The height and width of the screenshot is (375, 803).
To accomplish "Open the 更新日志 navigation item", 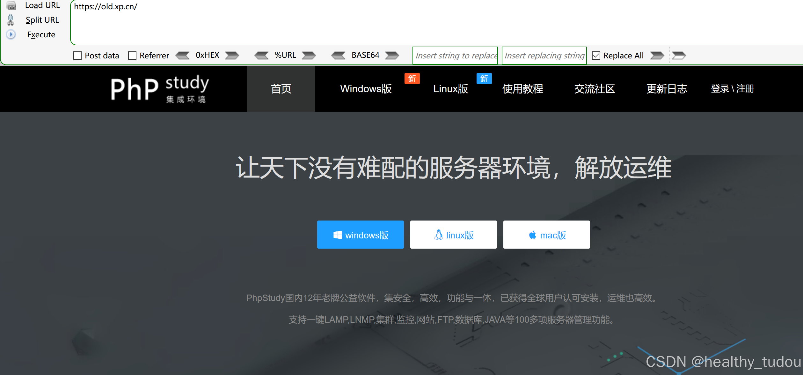I will [x=667, y=89].
